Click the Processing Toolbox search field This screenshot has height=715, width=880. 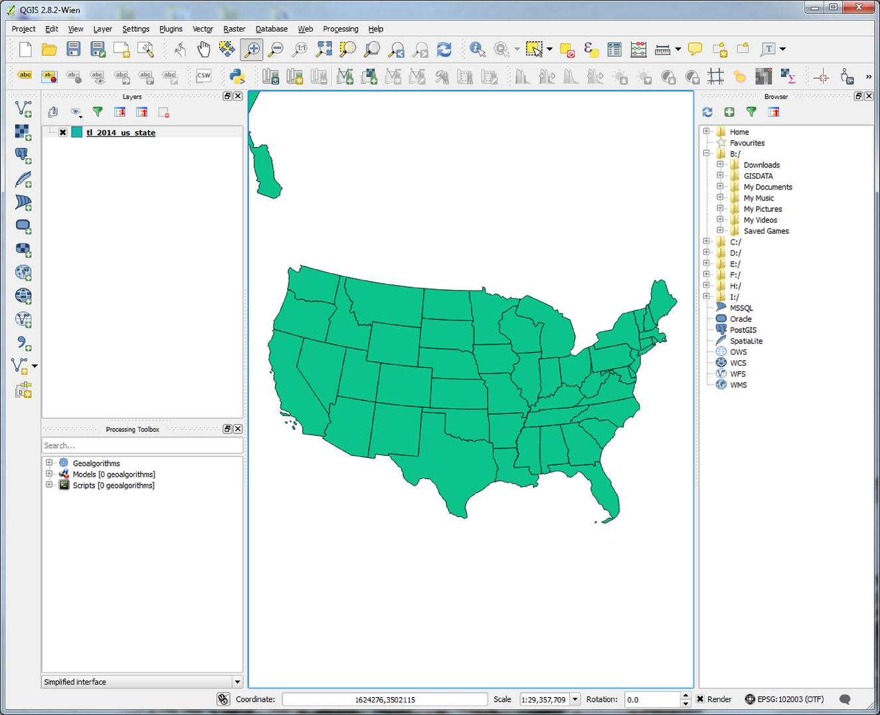pos(141,445)
